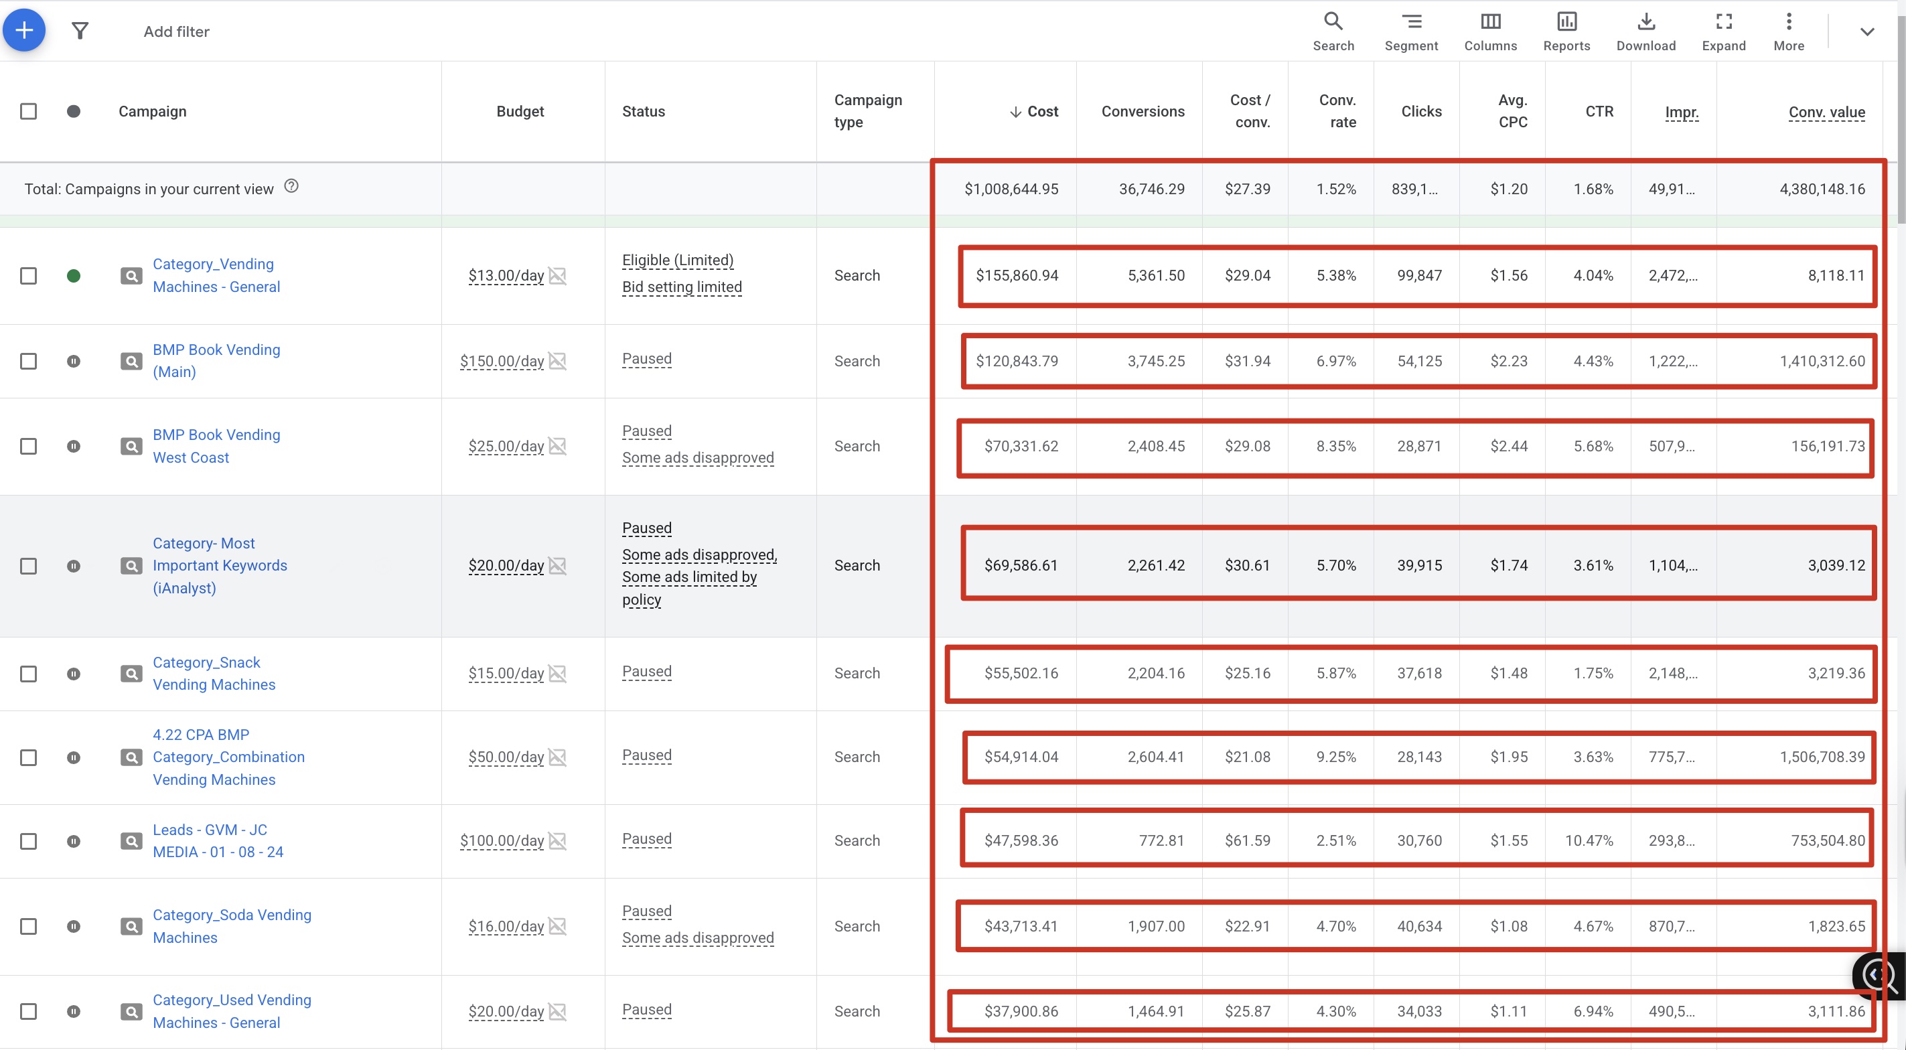1906x1050 pixels.
Task: Open the Search tool in toolbar
Action: click(x=1333, y=31)
